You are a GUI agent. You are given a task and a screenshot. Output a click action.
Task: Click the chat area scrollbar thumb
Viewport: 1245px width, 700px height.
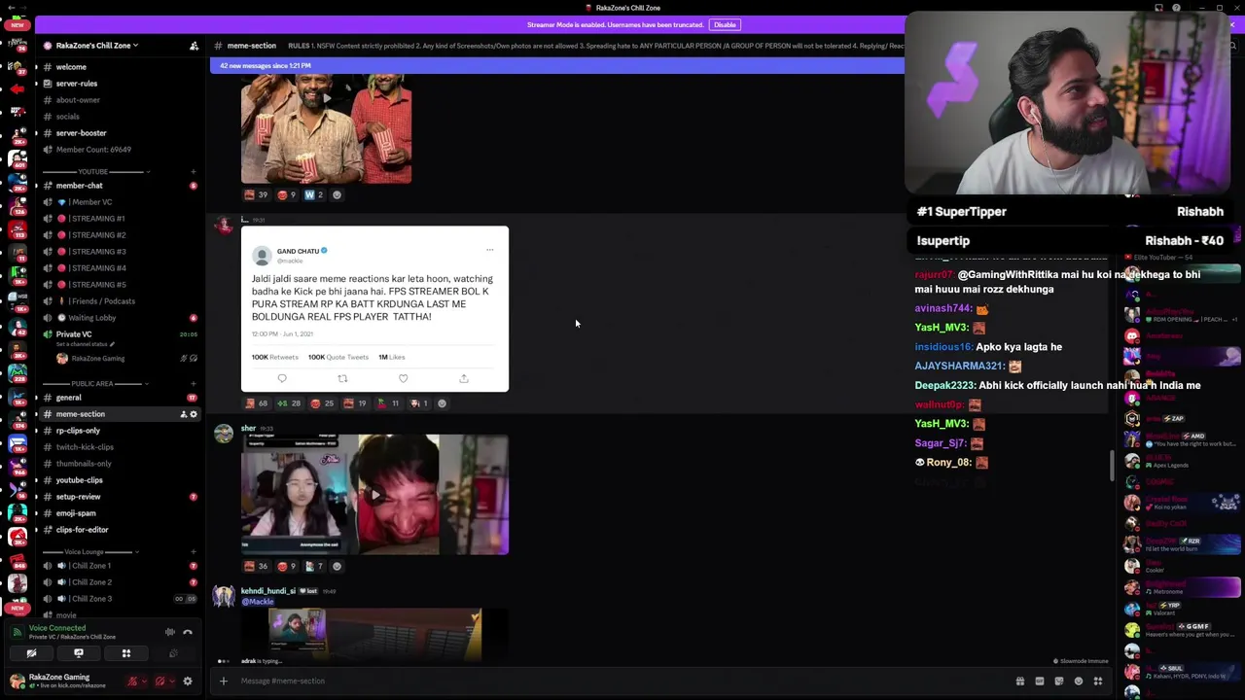click(x=1112, y=466)
